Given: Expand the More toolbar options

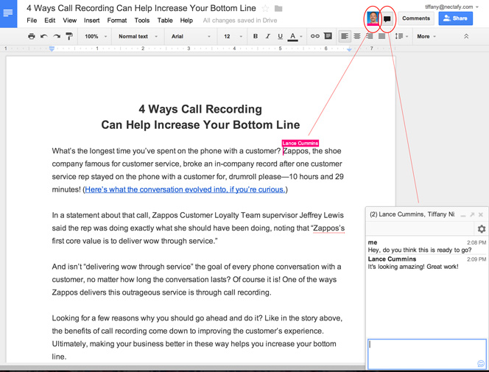Looking at the screenshot, I should (426, 36).
